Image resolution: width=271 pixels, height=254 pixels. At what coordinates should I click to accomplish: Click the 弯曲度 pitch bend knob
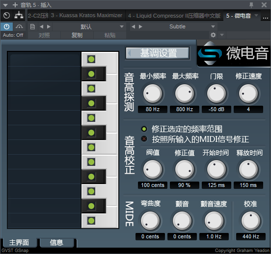(150, 221)
